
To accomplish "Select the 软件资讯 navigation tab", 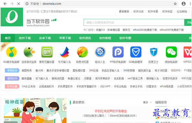I will click(85, 38).
